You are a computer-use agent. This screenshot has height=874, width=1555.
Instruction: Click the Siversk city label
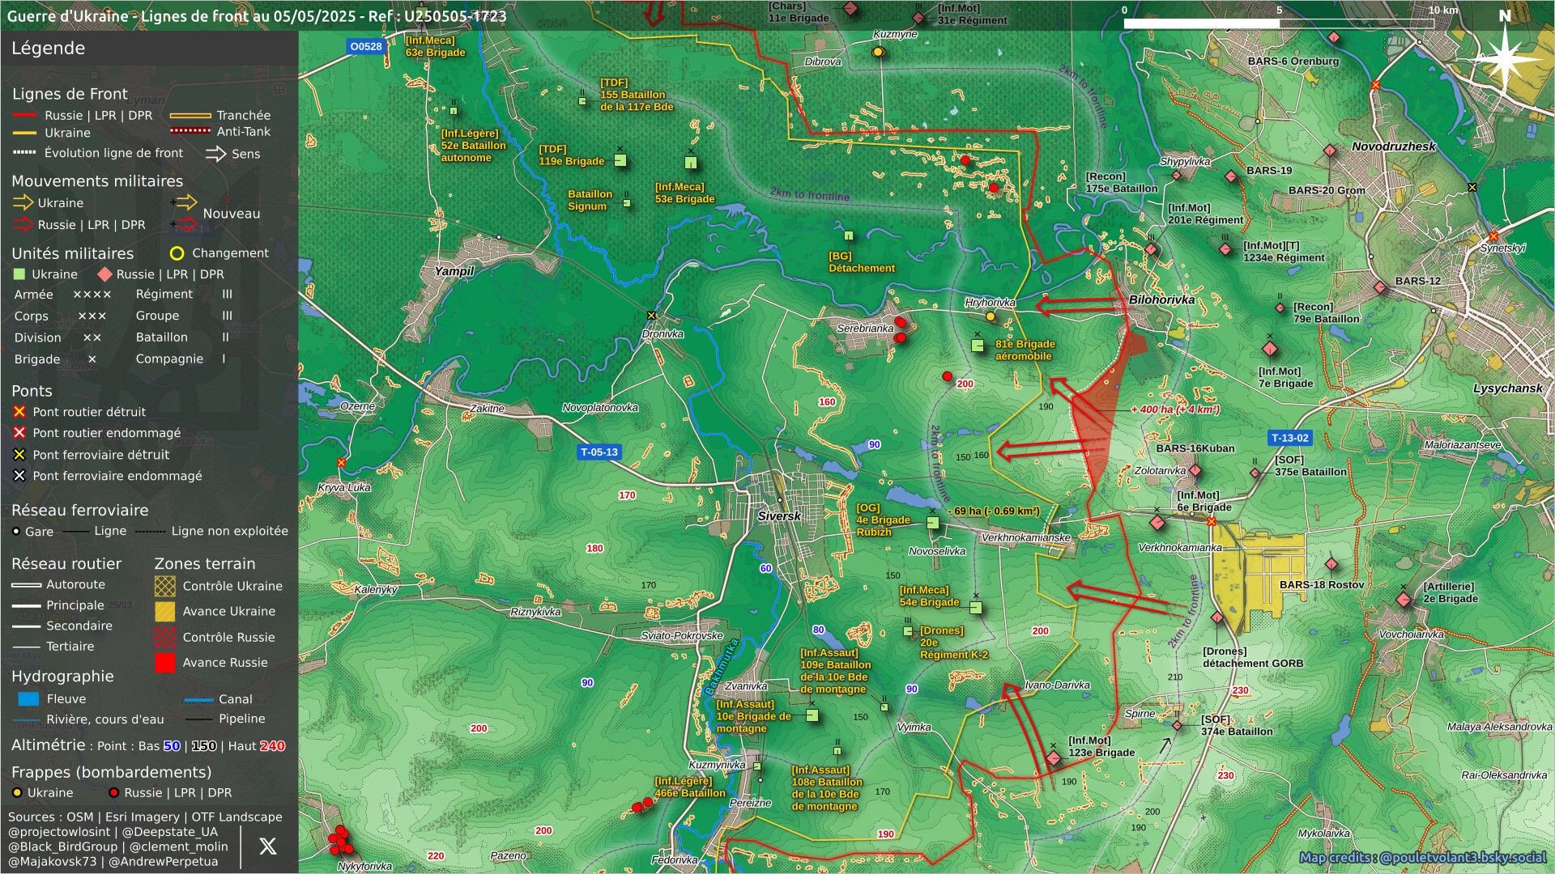point(779,516)
